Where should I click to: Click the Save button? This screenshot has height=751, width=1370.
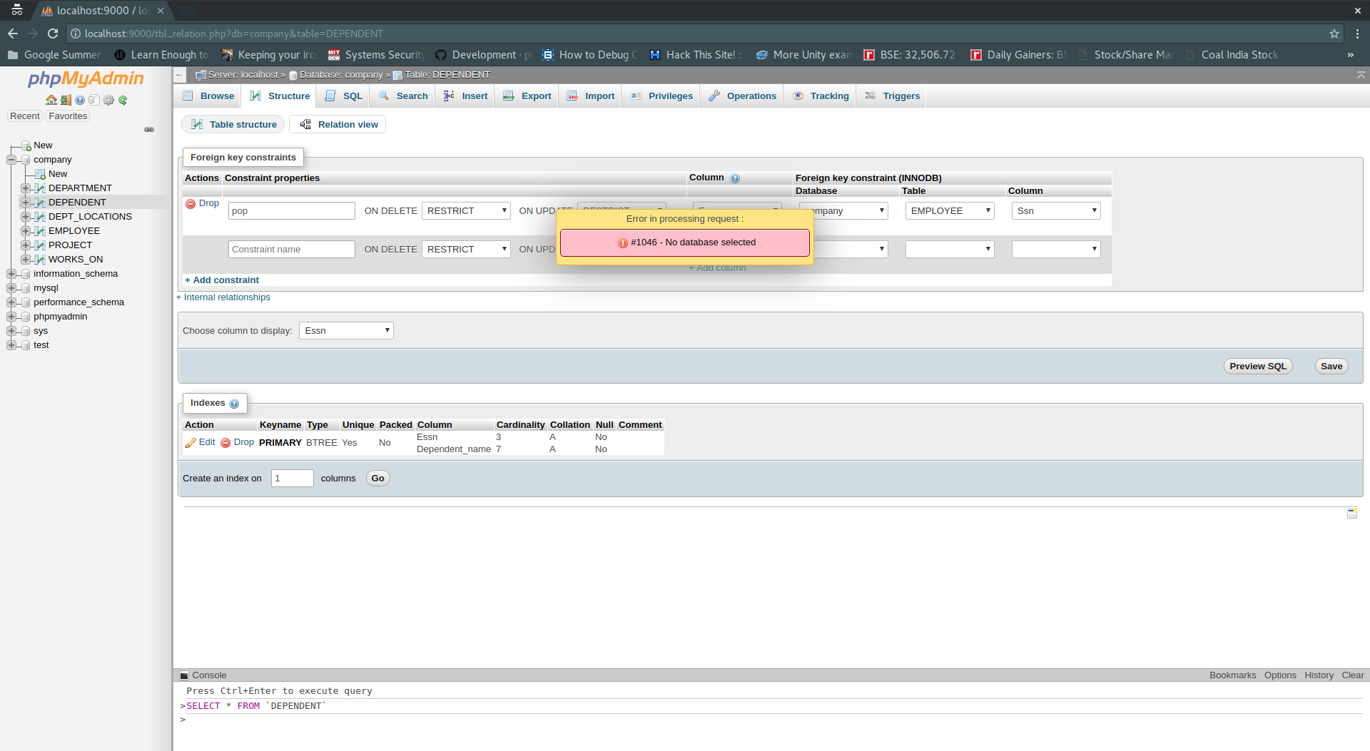point(1330,366)
